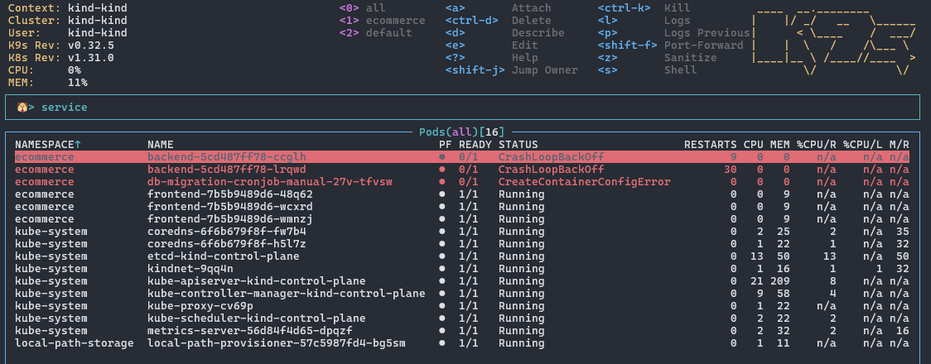Select pod etcd-kind-control-plane
Screen dimensions: 931x364
462,256
